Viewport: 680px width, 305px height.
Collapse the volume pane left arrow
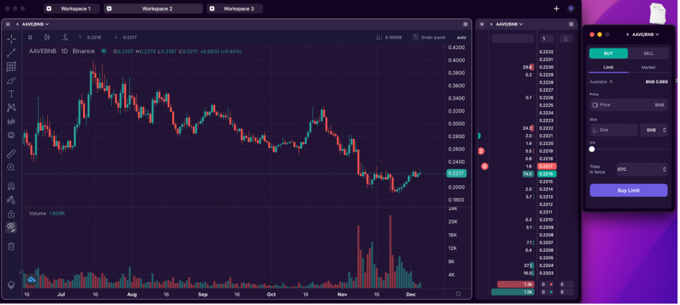coord(21,272)
